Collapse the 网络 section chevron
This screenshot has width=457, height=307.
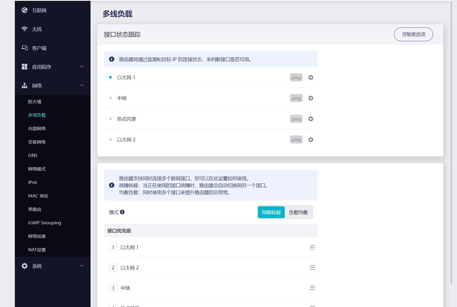pos(82,85)
